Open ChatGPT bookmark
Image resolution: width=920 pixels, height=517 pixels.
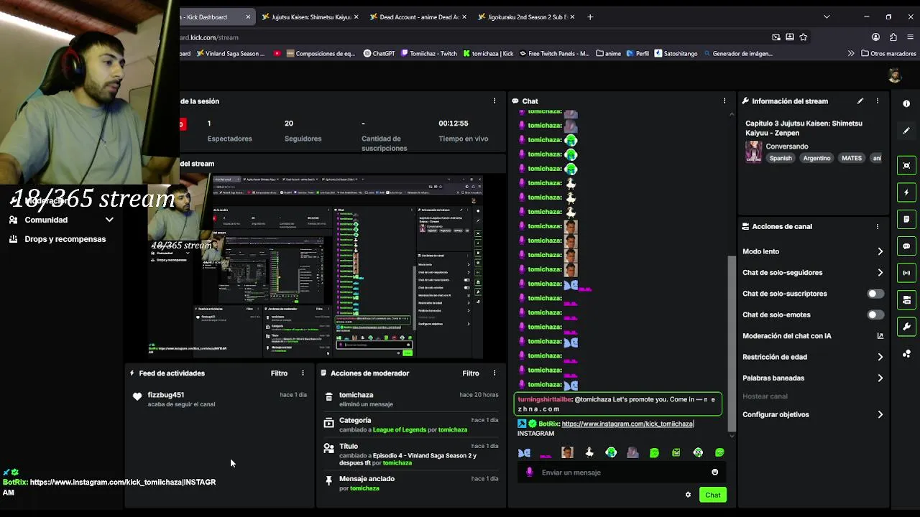point(379,53)
